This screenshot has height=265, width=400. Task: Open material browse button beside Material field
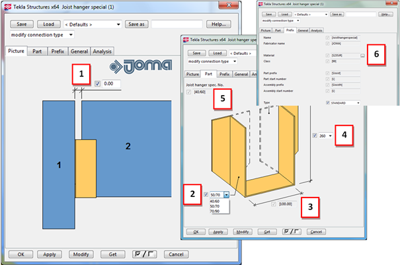click(362, 56)
